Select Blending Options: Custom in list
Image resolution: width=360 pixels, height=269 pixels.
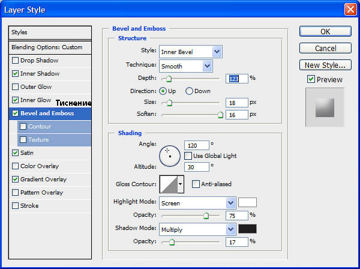pos(50,47)
